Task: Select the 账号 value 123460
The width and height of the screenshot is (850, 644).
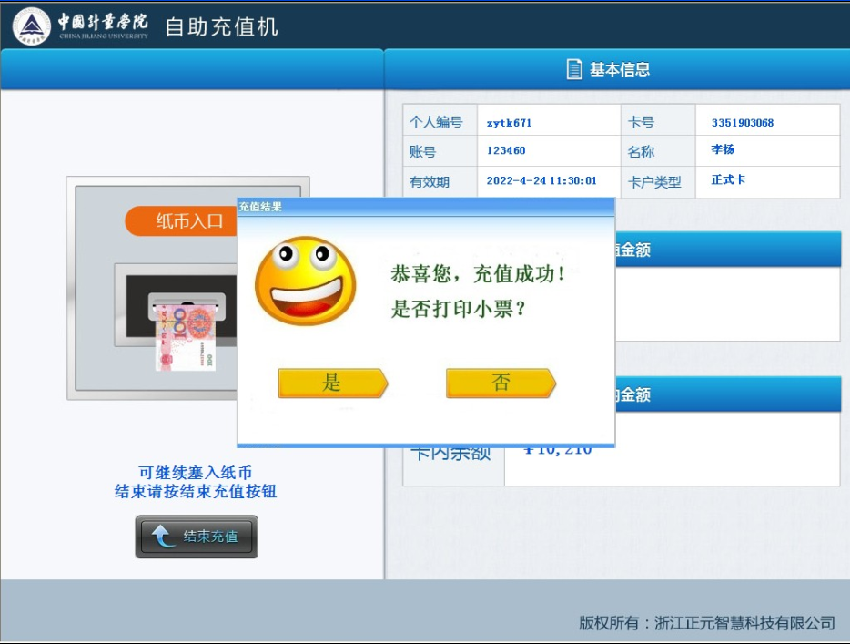Action: click(x=506, y=151)
